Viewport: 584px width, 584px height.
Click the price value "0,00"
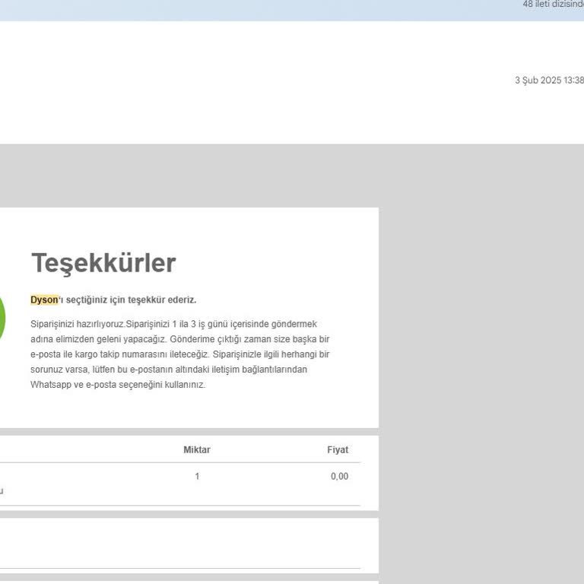pos(340,476)
